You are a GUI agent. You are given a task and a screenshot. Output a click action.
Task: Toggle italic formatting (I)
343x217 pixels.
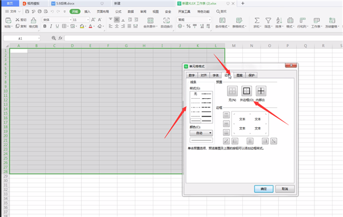[x=51, y=26]
